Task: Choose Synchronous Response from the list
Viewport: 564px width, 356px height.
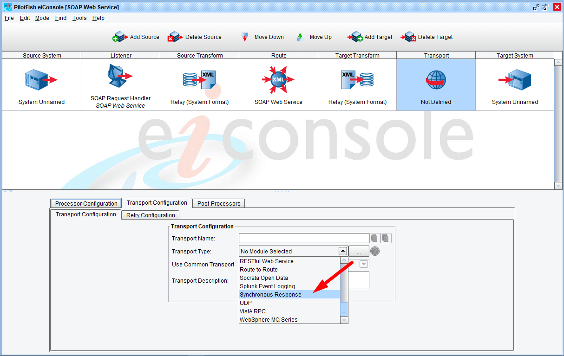Action: [x=270, y=295]
